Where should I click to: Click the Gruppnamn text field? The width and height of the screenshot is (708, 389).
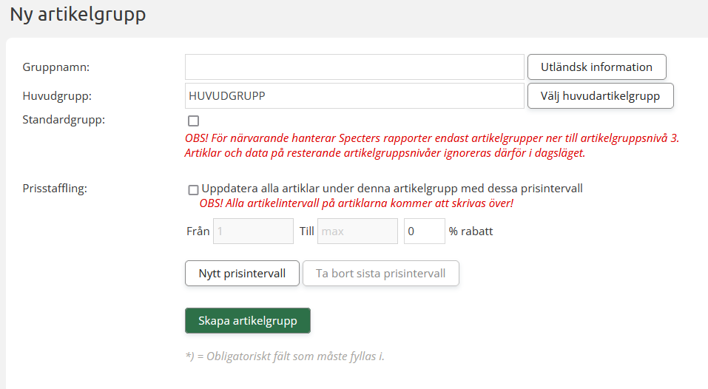tap(354, 67)
